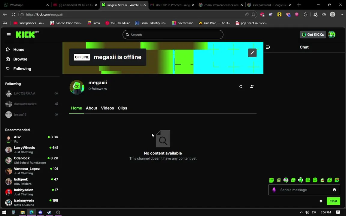Open recommended channel LarryWheels
Viewport: 346px width, 216px height.
click(32, 150)
